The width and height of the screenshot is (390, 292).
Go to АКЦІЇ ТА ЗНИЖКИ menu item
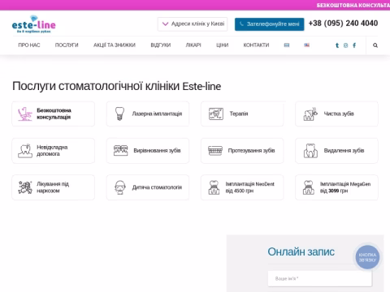115,45
